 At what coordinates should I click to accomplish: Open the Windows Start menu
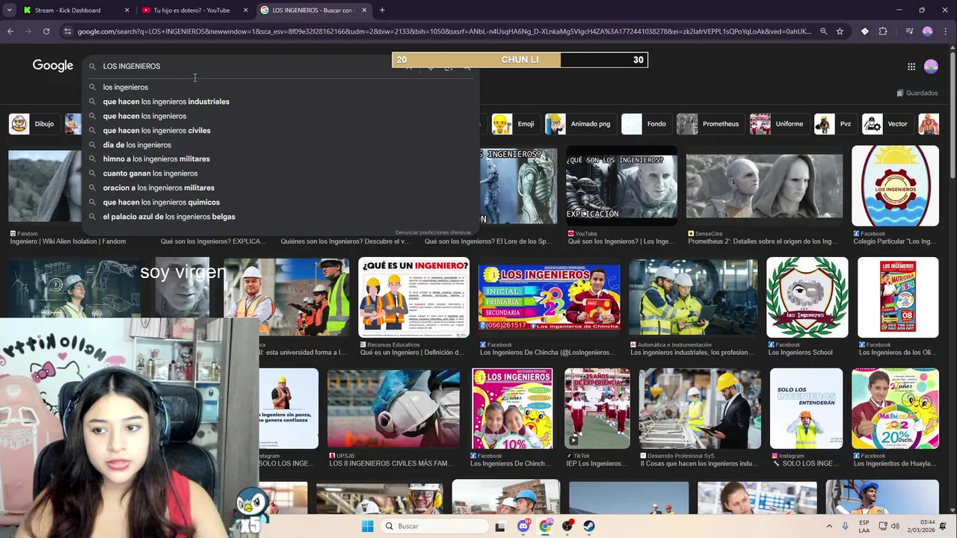[367, 526]
